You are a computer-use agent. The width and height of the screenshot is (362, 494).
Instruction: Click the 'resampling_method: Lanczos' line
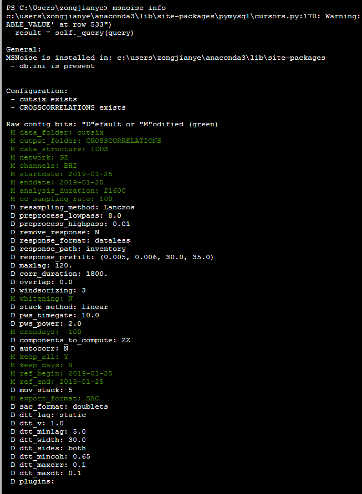click(77, 207)
